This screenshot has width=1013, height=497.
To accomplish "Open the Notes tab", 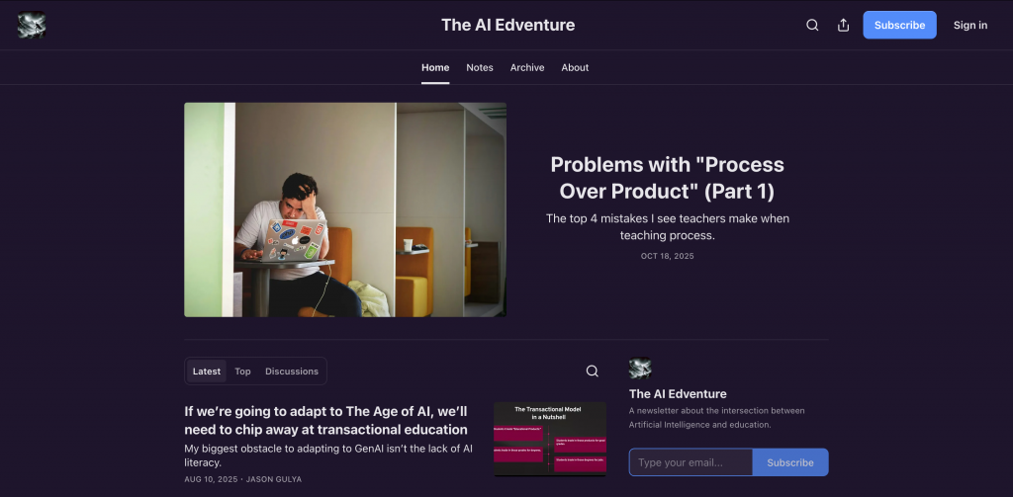I will tap(480, 68).
